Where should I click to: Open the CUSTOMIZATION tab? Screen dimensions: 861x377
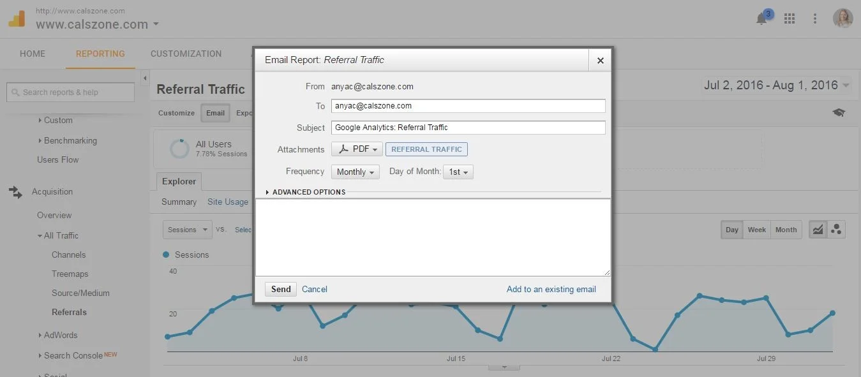coord(186,54)
